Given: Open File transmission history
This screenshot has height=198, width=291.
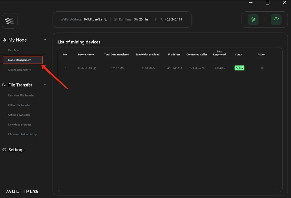Looking at the screenshot, I should point(22,134).
